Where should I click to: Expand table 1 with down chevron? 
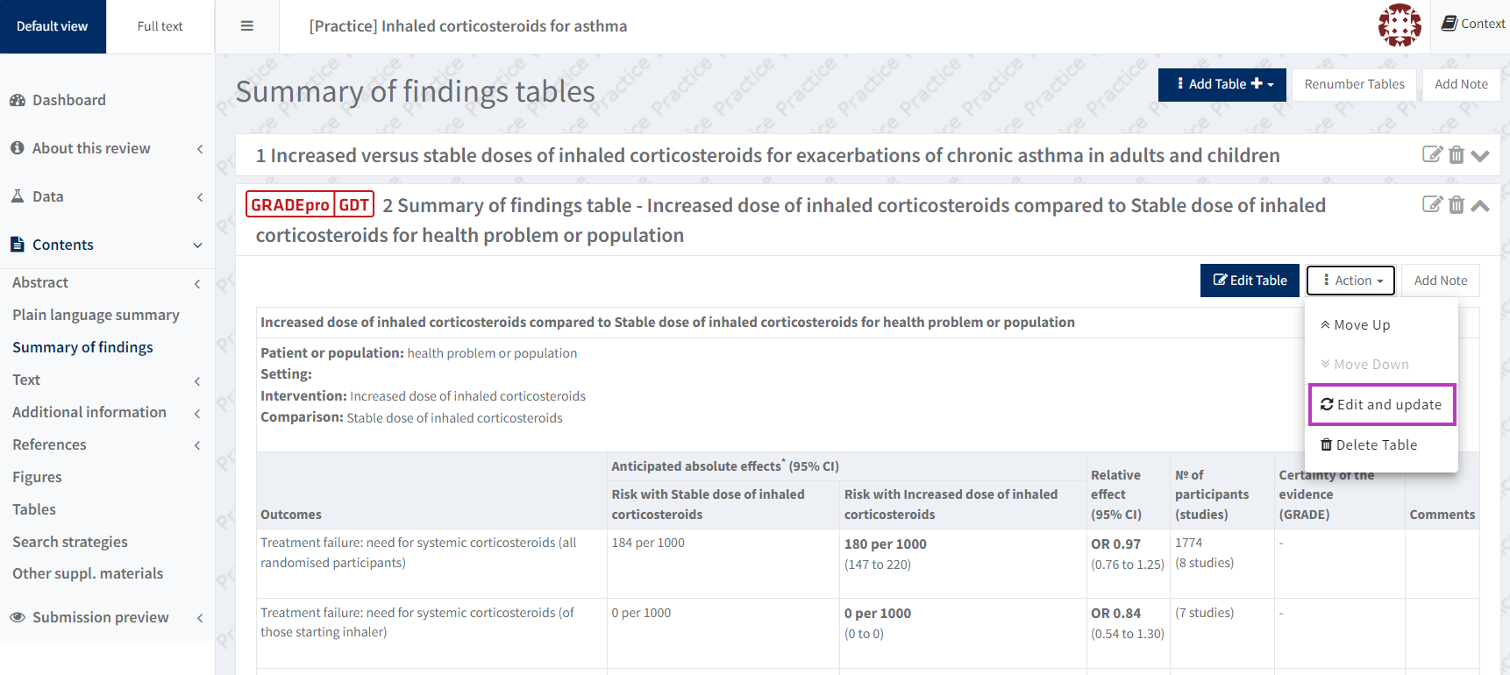coord(1480,156)
